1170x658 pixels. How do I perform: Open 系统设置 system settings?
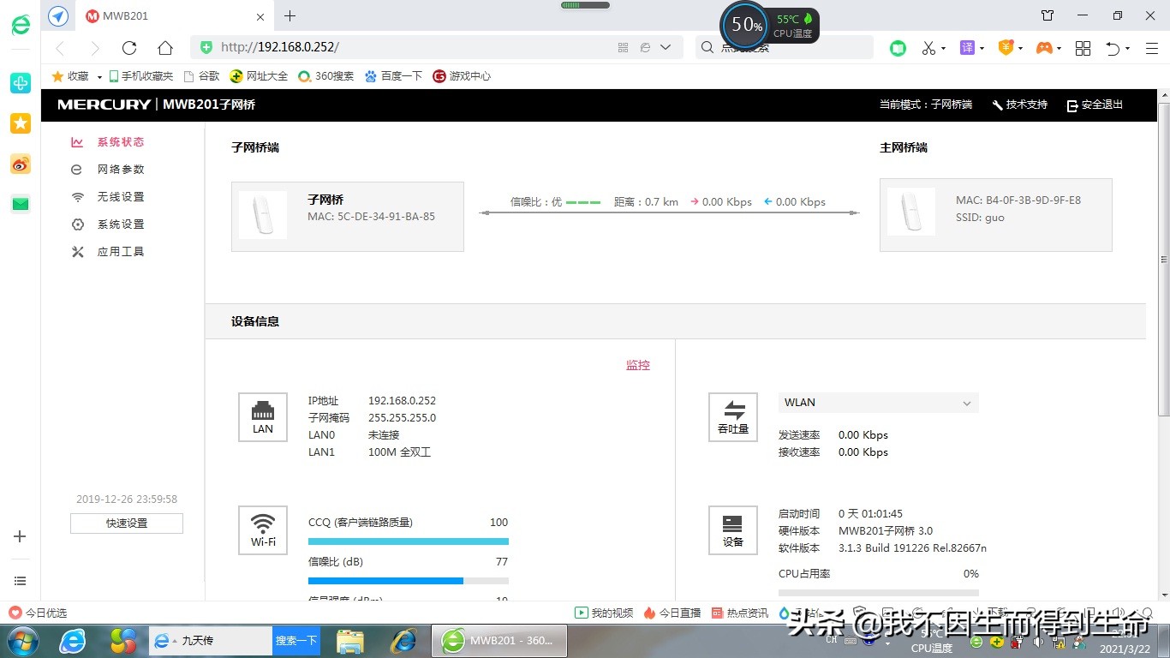tap(120, 224)
